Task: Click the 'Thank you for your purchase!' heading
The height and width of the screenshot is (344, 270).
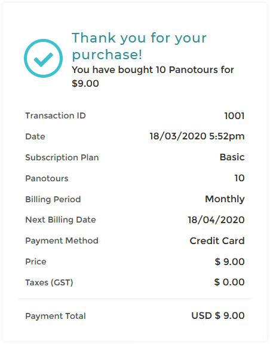Action: click(x=139, y=46)
